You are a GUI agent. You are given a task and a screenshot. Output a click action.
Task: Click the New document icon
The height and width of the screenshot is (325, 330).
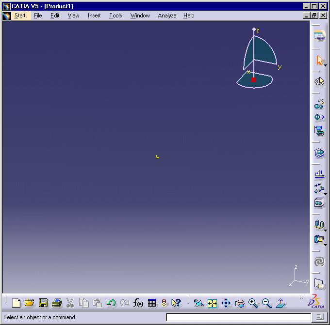click(x=16, y=303)
